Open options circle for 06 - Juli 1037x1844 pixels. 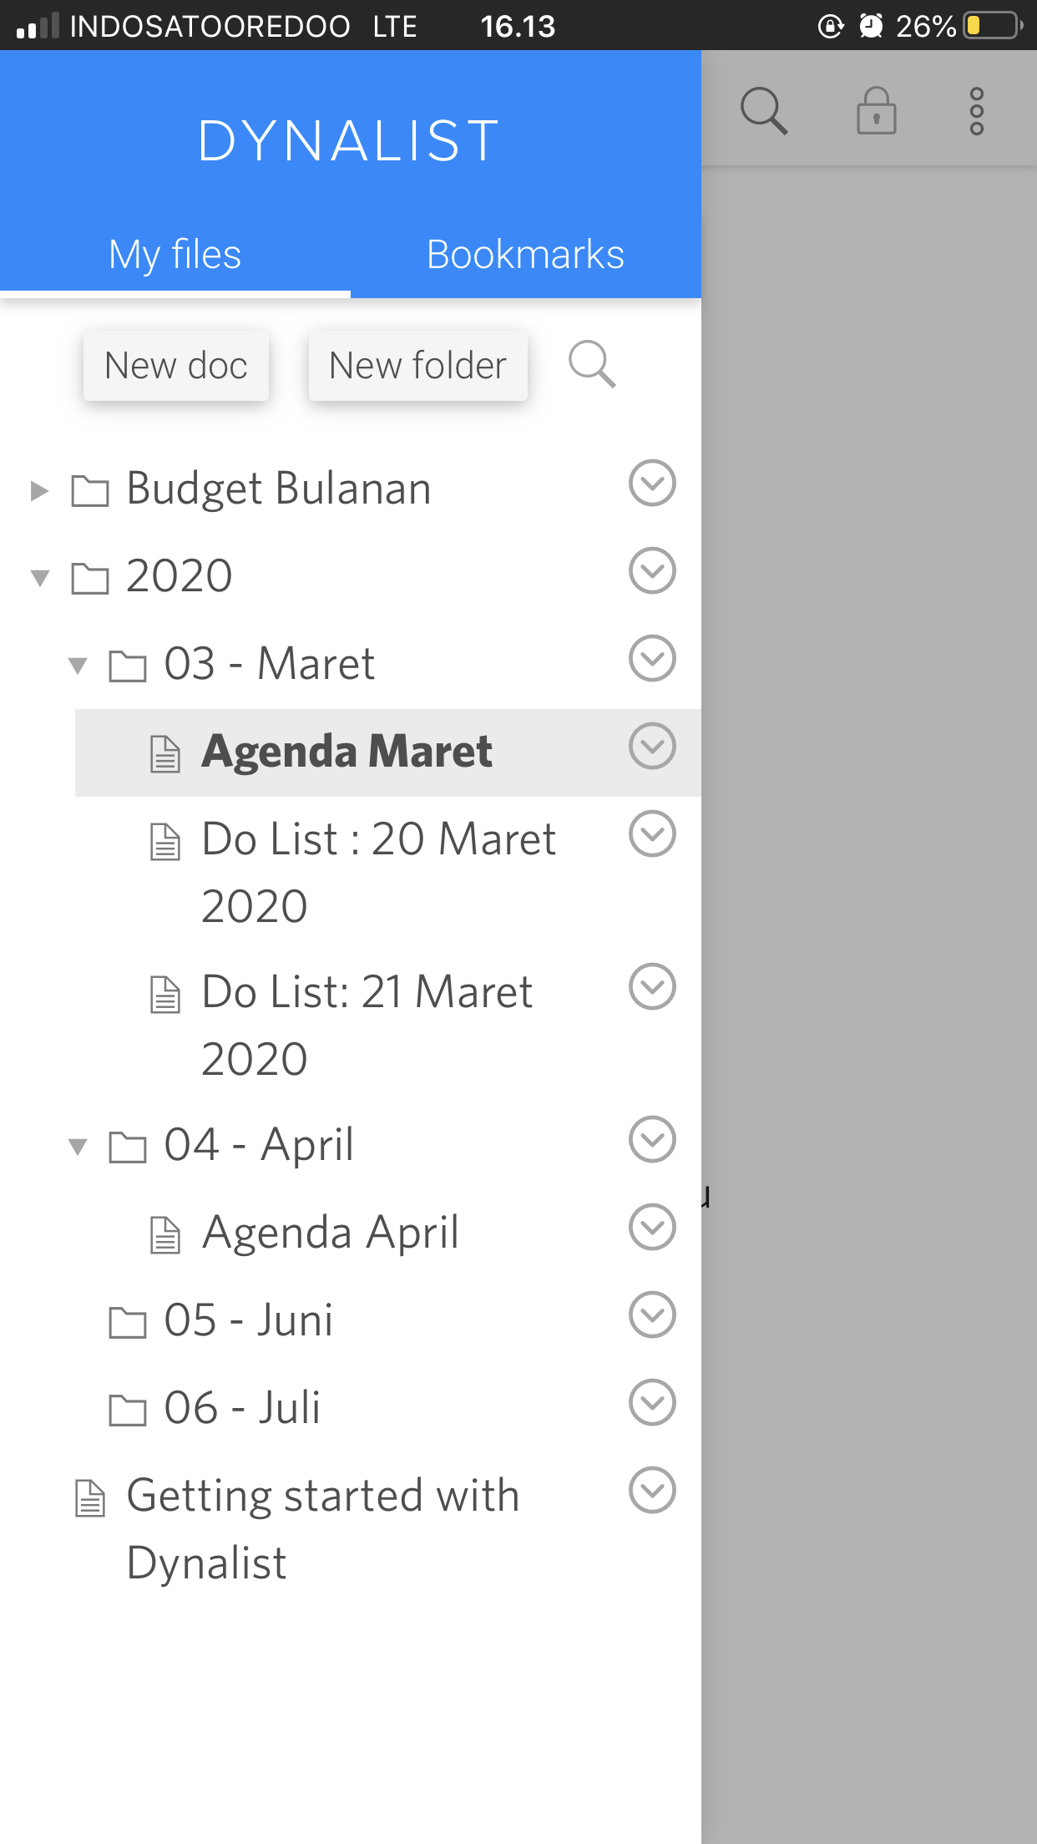click(651, 1402)
